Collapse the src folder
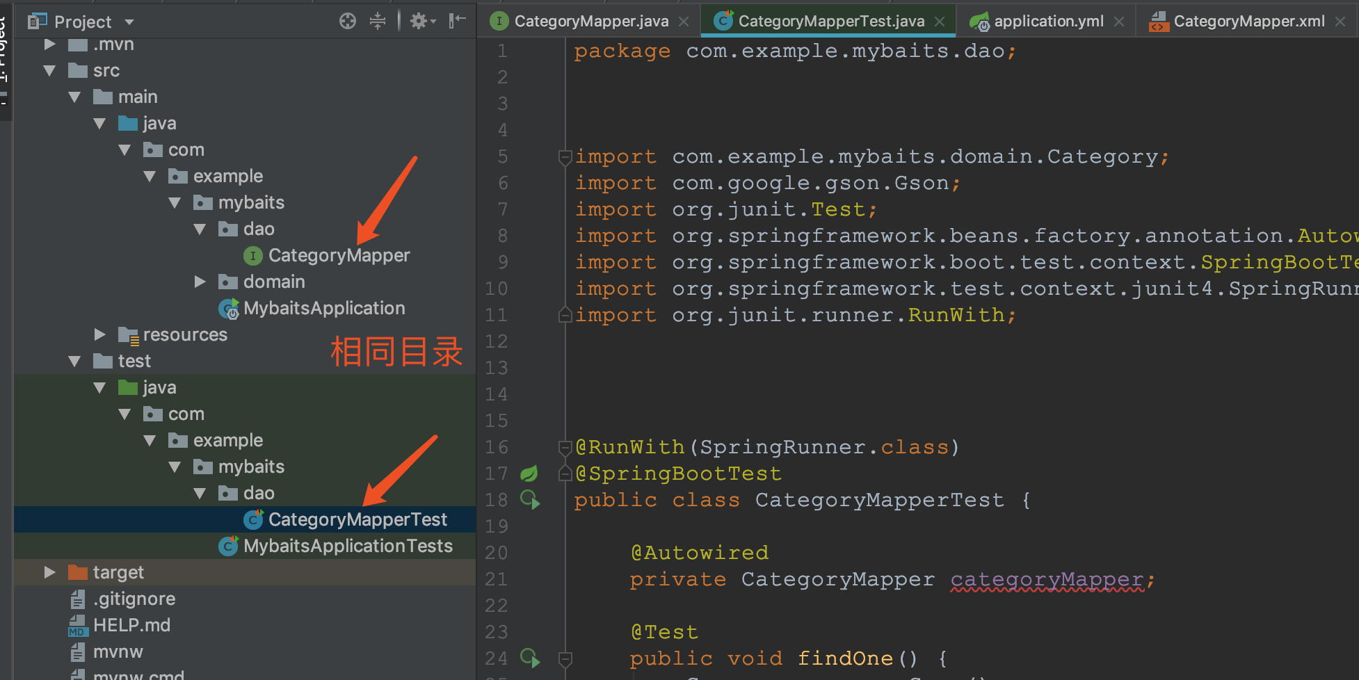This screenshot has height=680, width=1359. [x=49, y=71]
